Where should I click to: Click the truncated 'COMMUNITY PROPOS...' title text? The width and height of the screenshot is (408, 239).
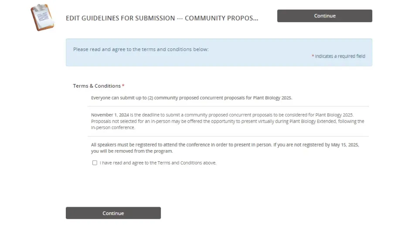pyautogui.click(x=221, y=18)
